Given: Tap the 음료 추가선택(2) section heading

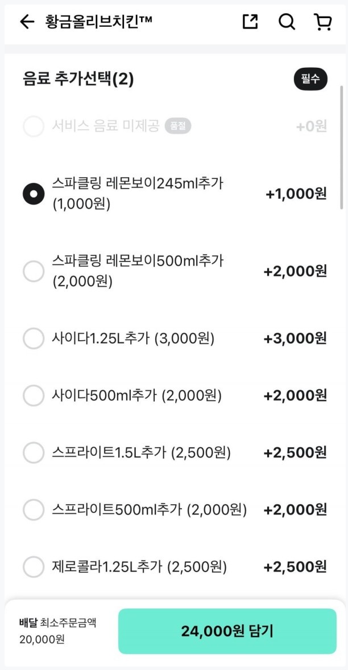Looking at the screenshot, I should point(78,79).
